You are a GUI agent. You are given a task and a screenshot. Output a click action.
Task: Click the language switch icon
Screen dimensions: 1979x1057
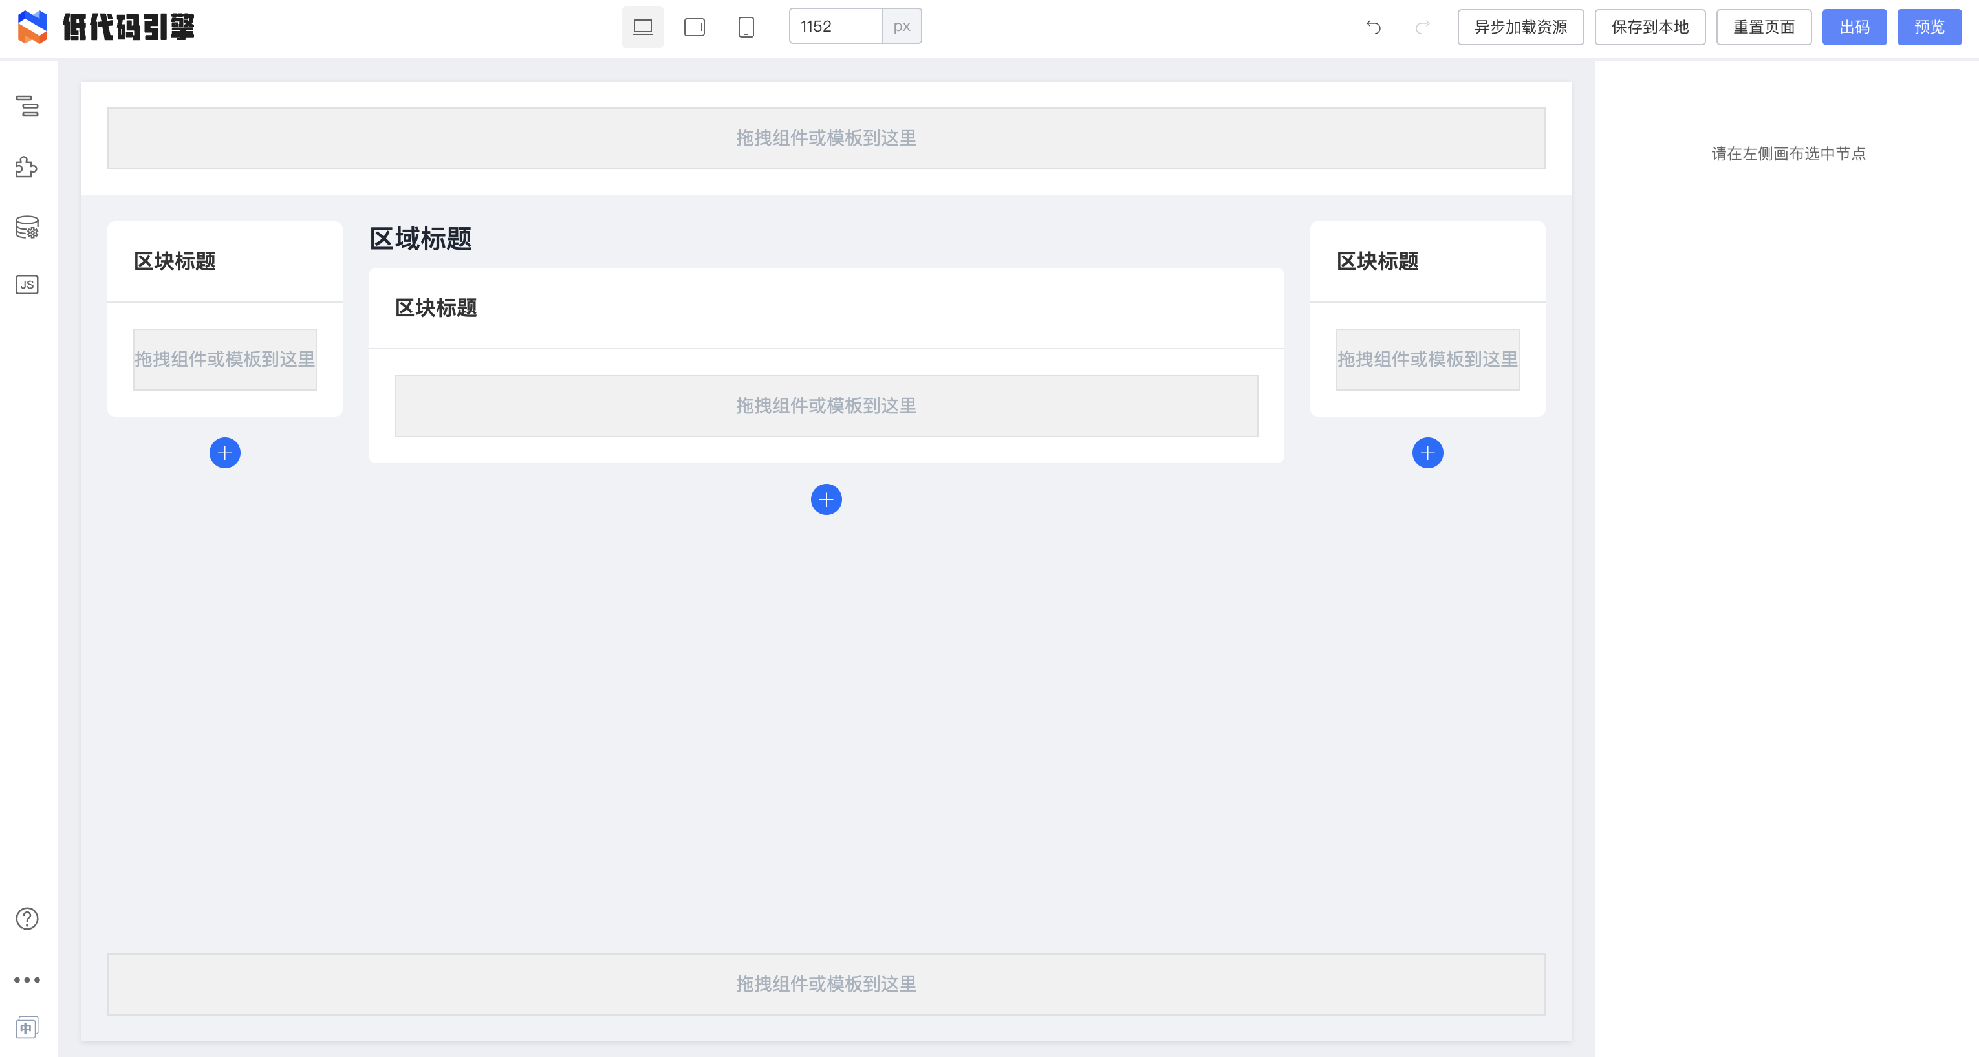tap(27, 1027)
